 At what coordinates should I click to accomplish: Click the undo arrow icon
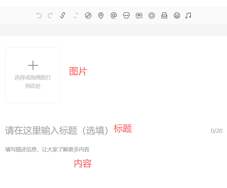pos(39,15)
